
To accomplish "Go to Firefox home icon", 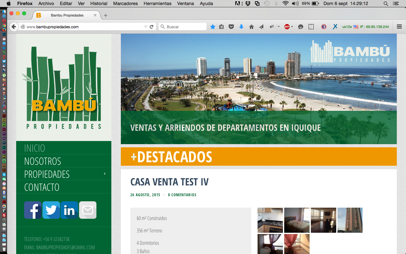I will click(252, 27).
